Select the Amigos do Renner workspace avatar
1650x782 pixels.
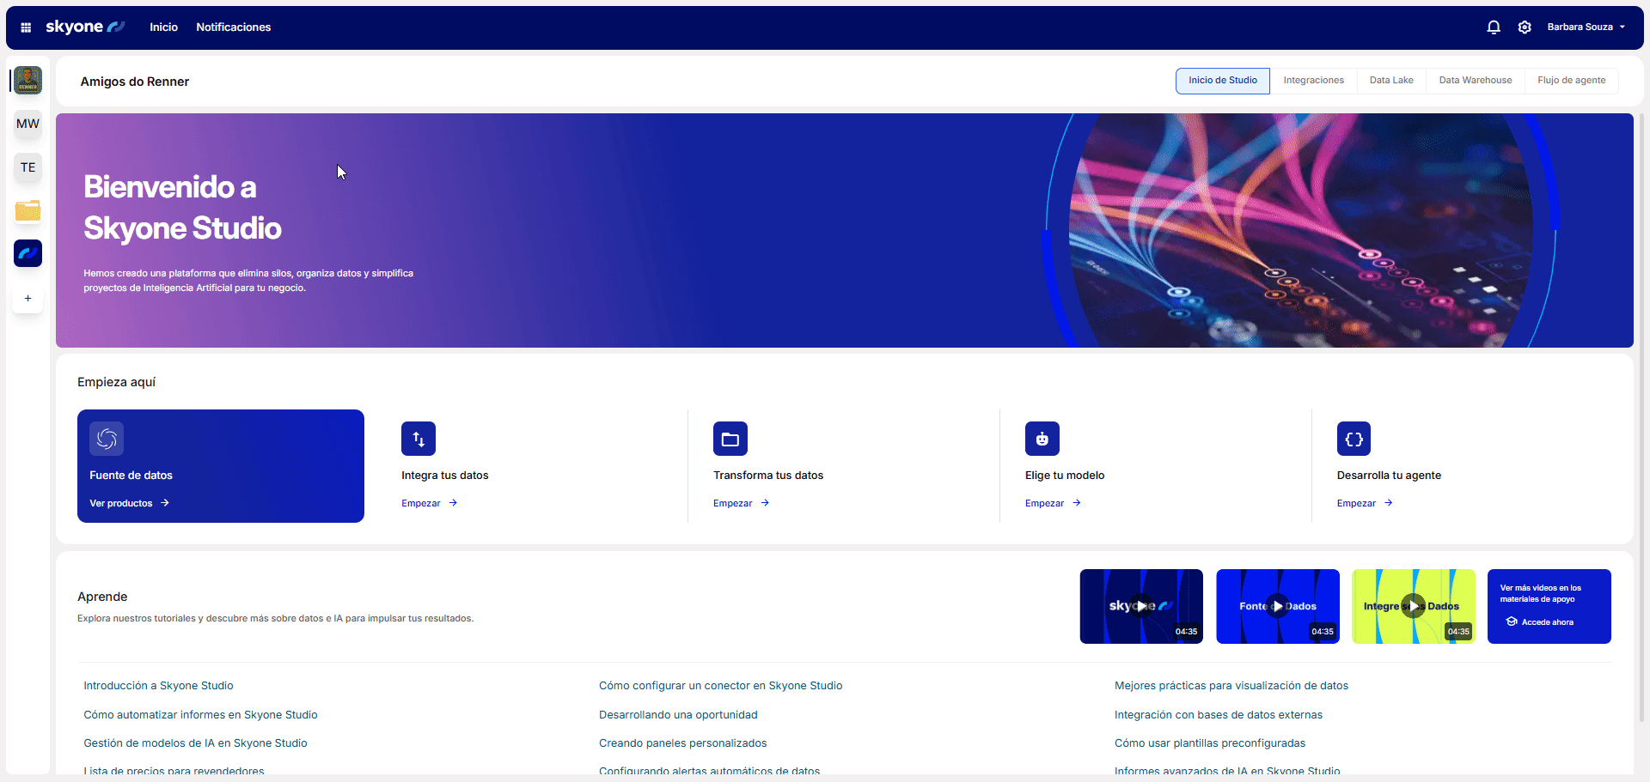[x=28, y=81]
